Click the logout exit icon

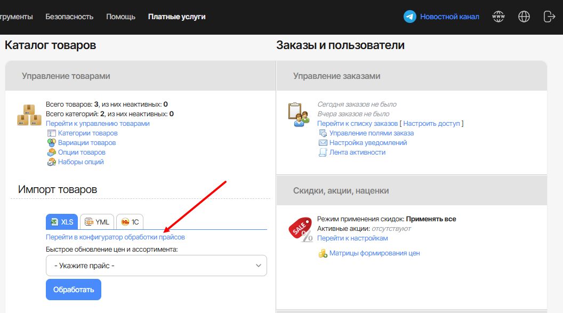[549, 17]
